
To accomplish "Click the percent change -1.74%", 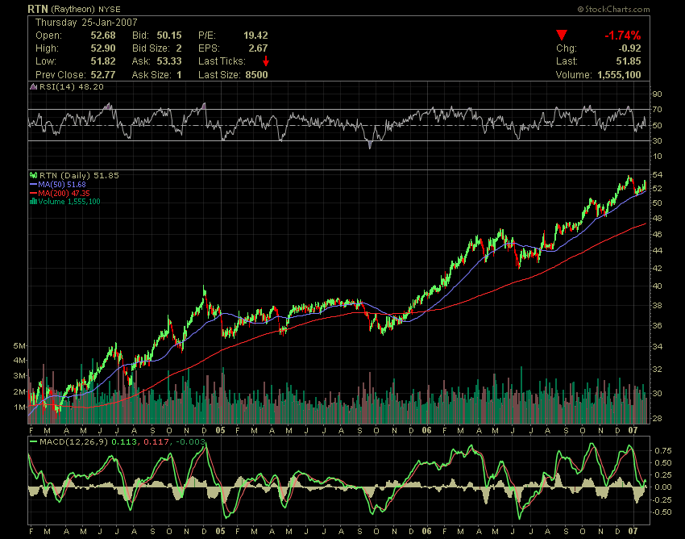I will point(622,36).
